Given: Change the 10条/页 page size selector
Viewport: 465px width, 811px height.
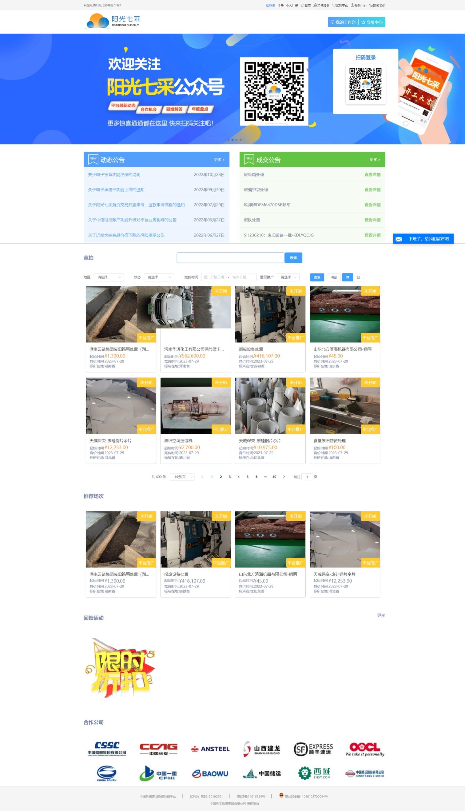Looking at the screenshot, I should (x=182, y=477).
